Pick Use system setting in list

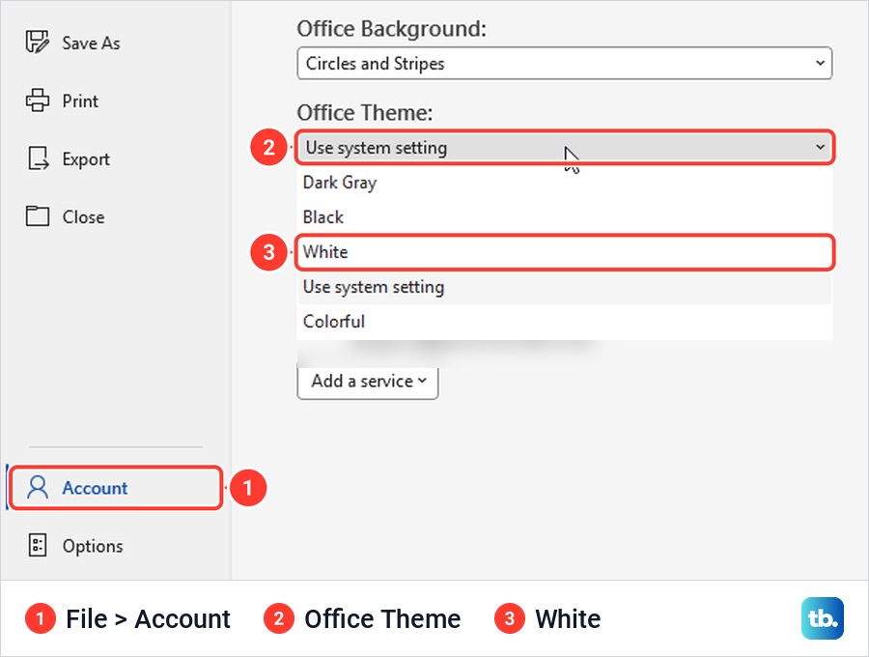[x=564, y=287]
